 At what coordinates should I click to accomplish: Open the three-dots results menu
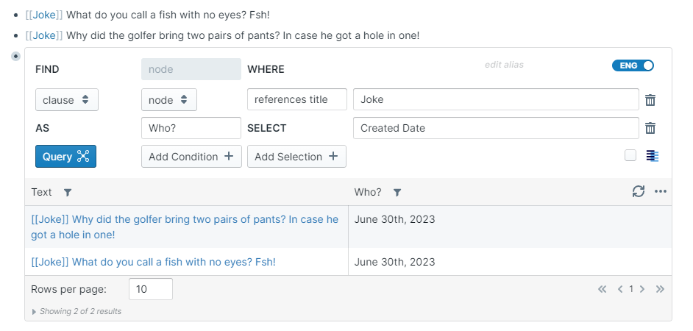pos(661,192)
